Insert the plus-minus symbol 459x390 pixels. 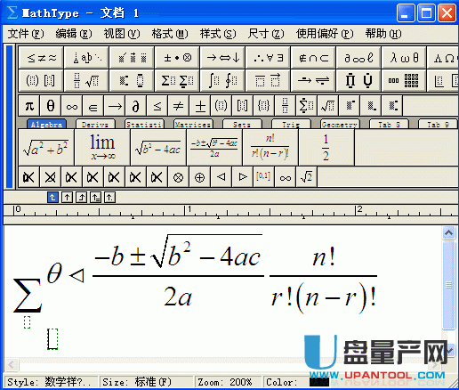click(200, 106)
